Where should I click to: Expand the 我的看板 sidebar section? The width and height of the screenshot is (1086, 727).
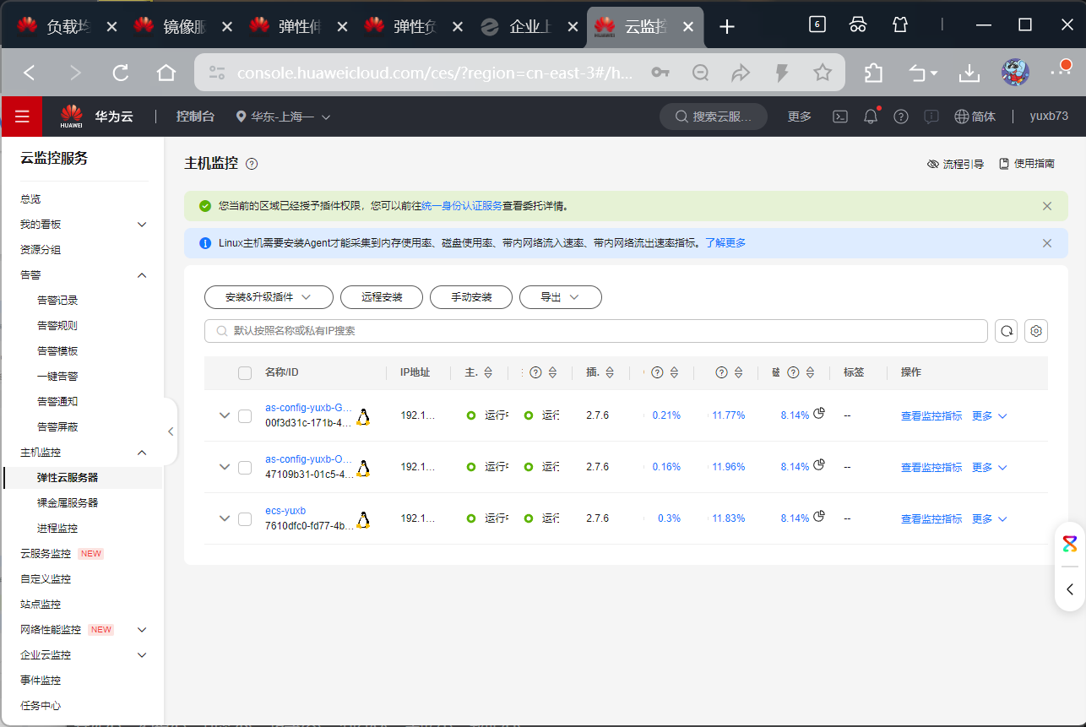point(142,225)
